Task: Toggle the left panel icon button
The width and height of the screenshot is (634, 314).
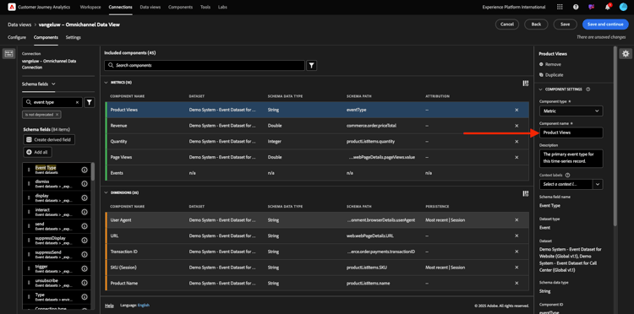Action: click(9, 54)
